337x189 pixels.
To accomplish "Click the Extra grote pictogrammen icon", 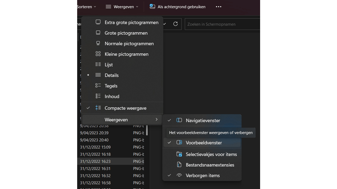I will [x=98, y=22].
